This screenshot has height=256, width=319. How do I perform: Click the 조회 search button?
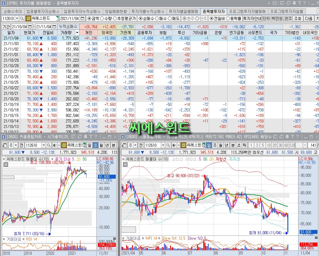pos(298,18)
